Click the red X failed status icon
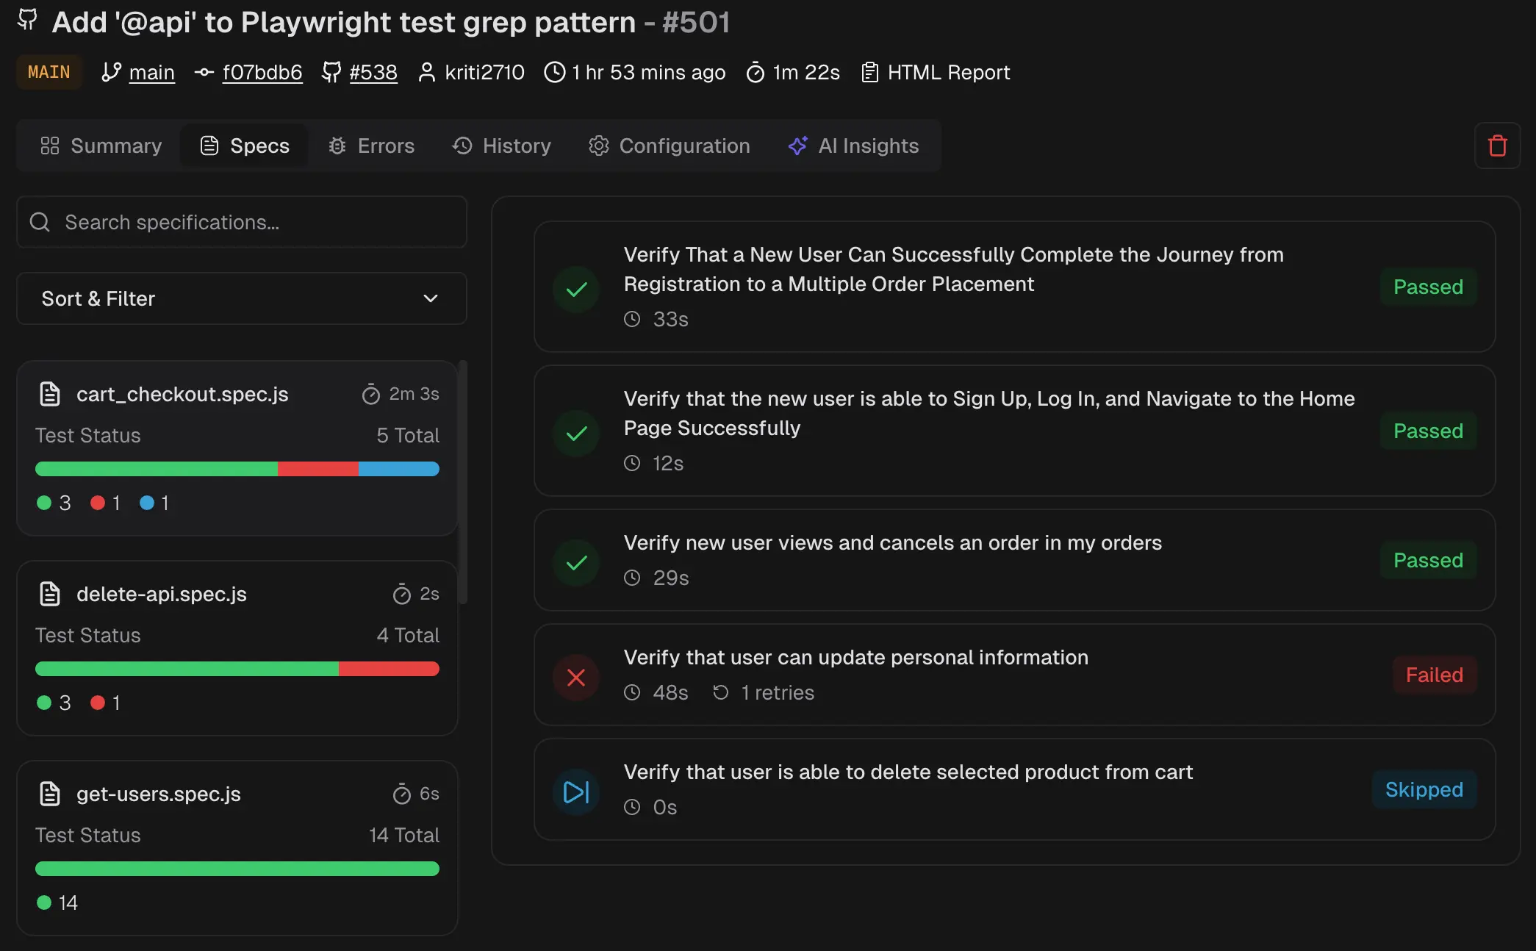 coord(576,677)
